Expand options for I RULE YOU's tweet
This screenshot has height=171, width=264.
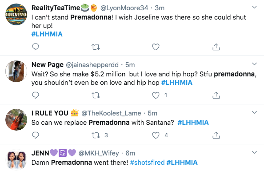pos(254,112)
